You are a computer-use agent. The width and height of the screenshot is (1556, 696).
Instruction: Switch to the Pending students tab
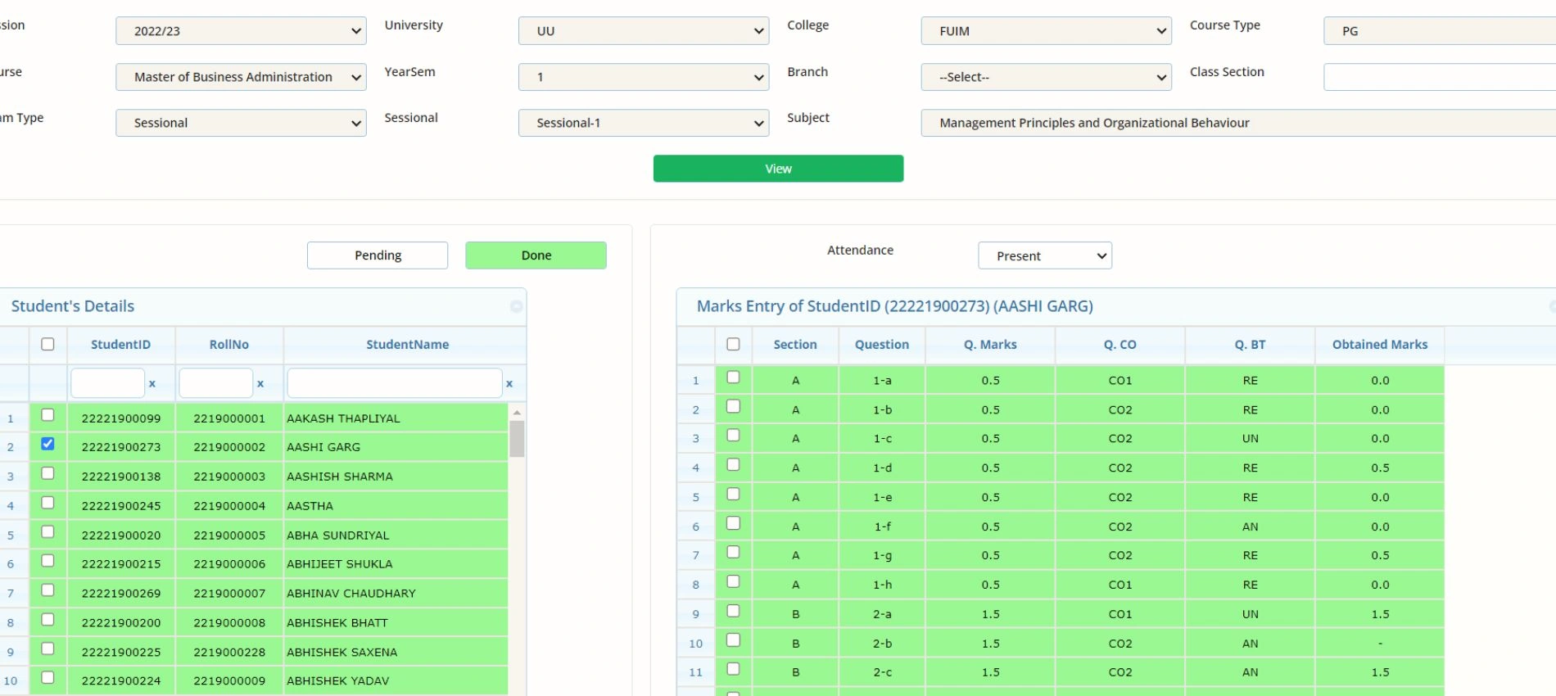point(378,255)
